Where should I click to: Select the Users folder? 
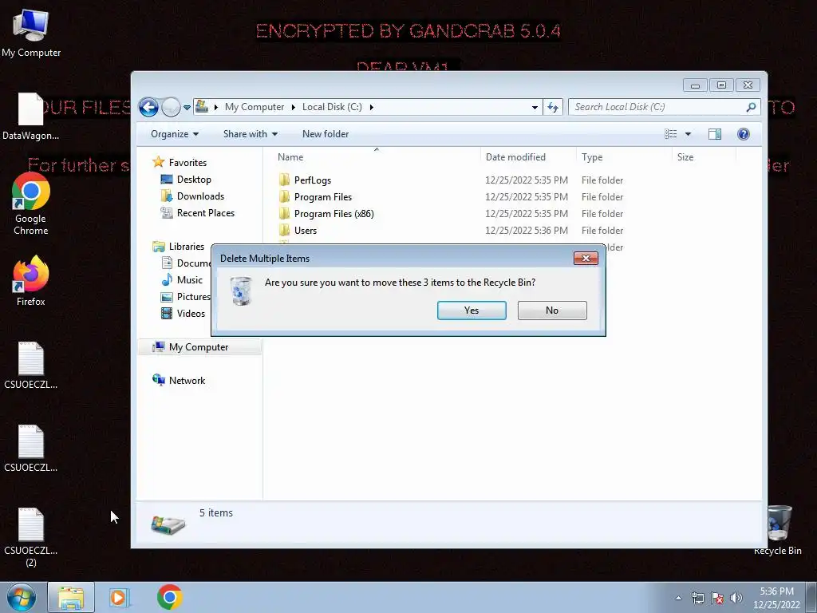[306, 231]
